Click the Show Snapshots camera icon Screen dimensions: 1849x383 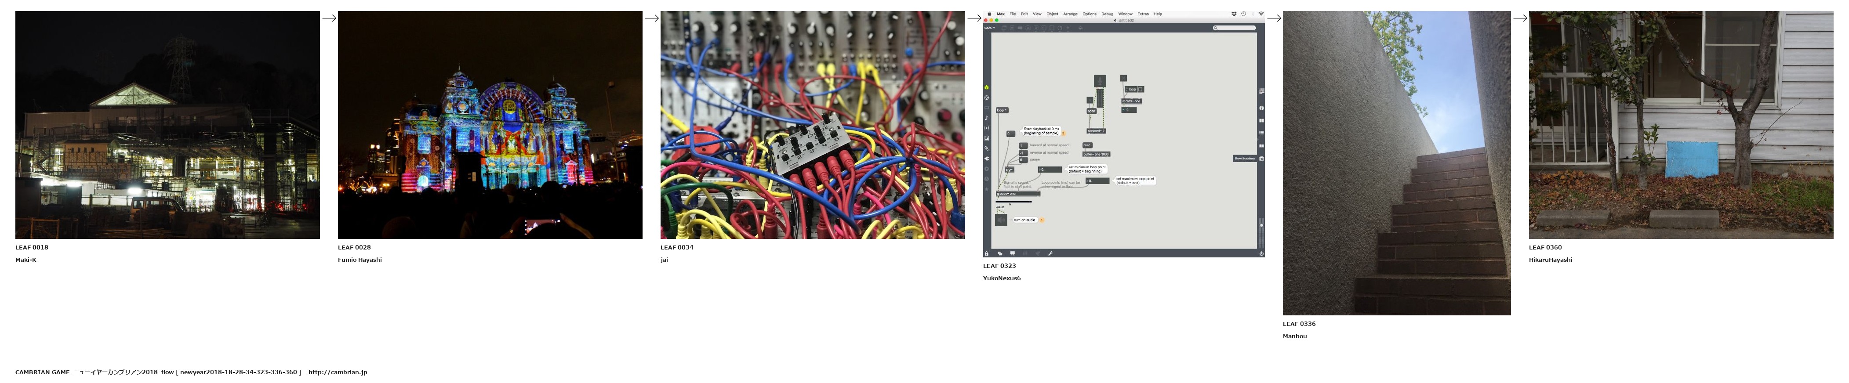pyautogui.click(x=1261, y=159)
